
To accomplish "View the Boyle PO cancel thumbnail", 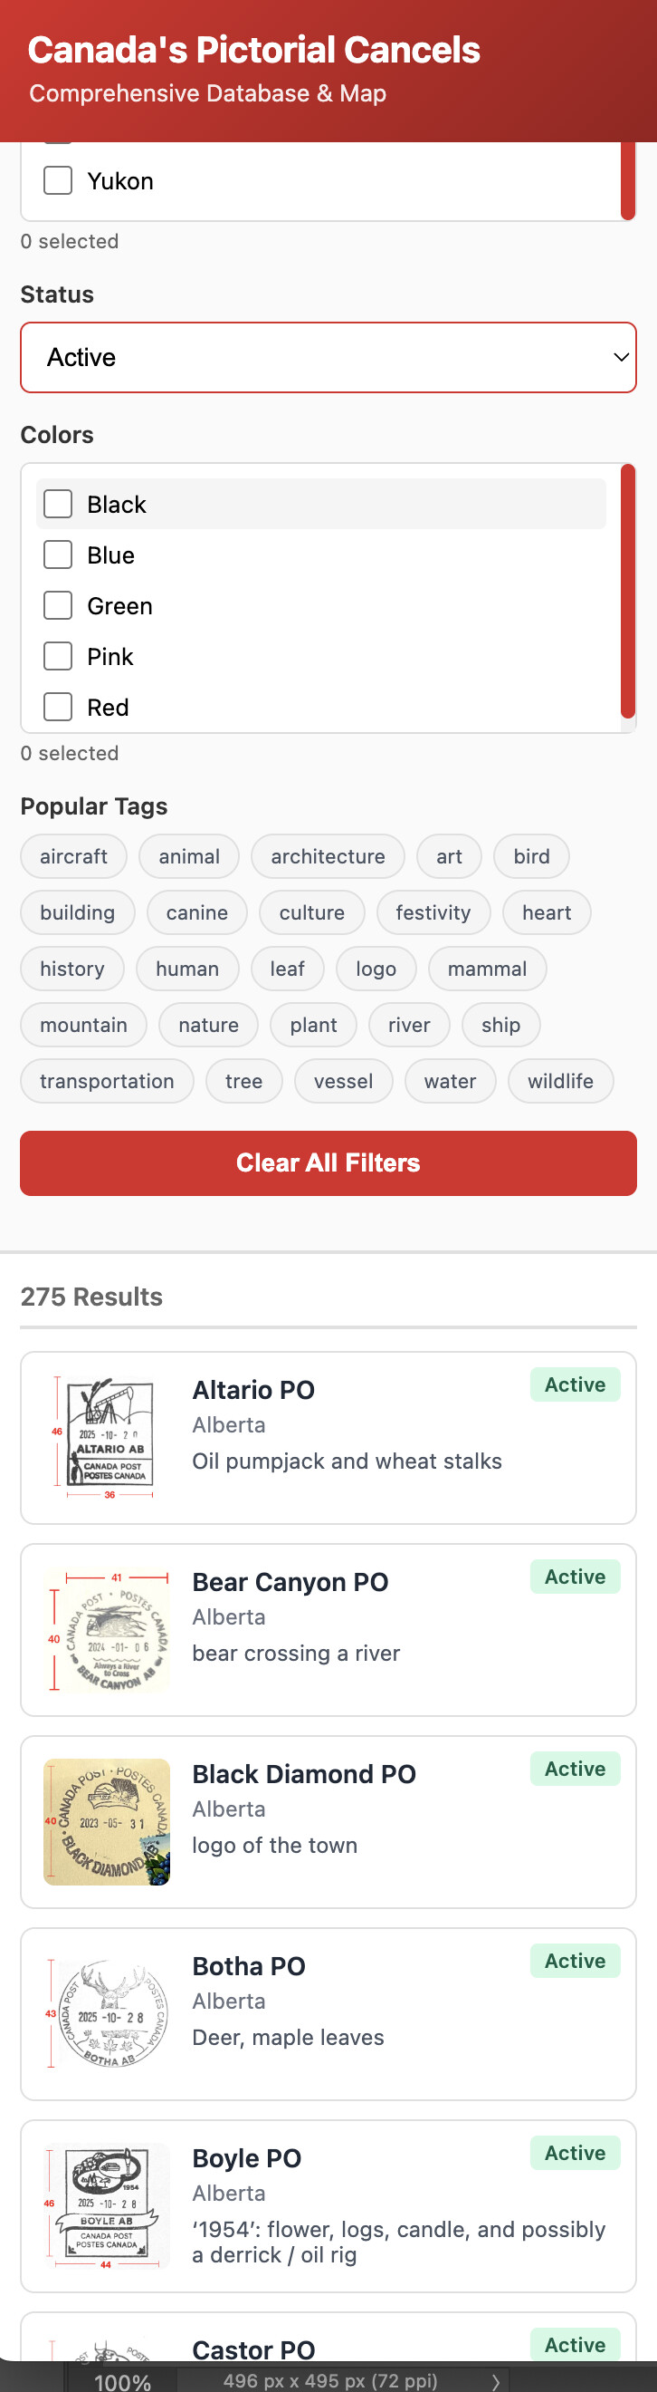I will coord(107,2206).
